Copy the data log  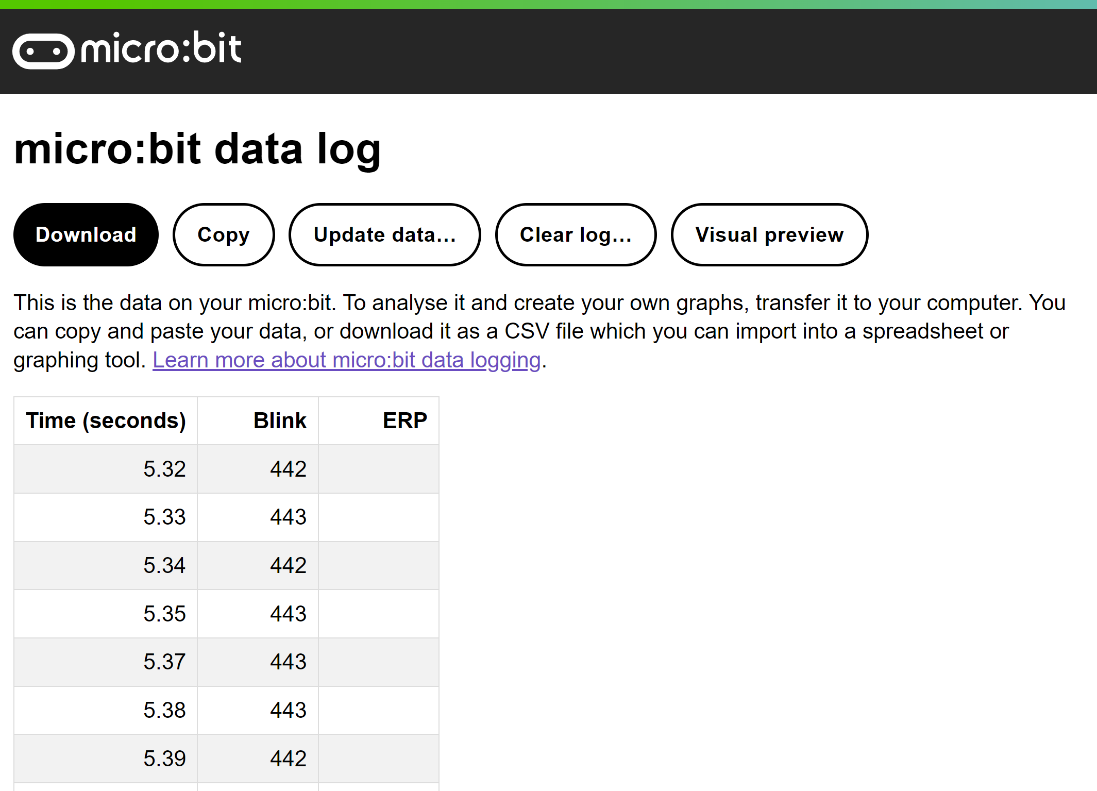coord(224,235)
